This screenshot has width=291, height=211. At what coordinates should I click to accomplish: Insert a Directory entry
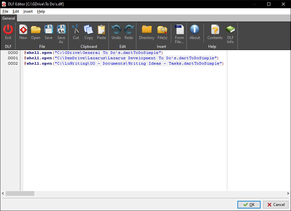tap(147, 30)
